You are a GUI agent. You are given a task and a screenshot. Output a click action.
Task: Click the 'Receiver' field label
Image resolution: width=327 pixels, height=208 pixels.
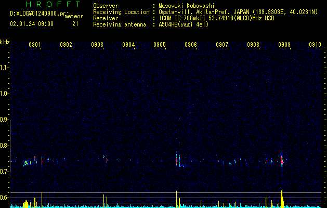pos(106,18)
